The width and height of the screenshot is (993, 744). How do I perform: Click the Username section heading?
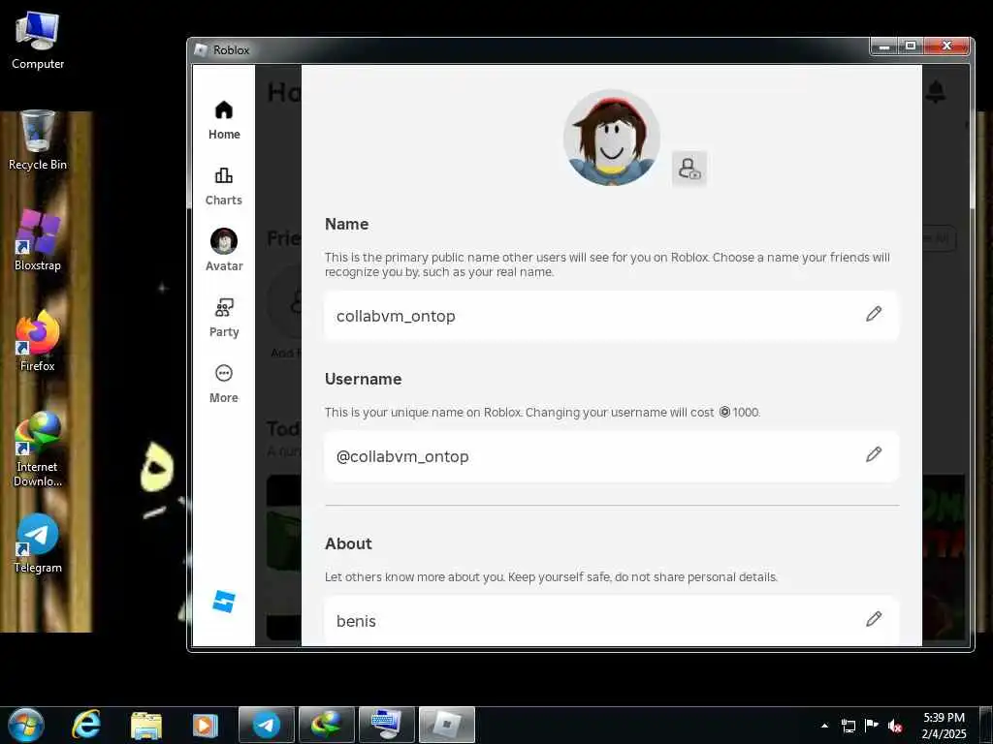point(363,379)
